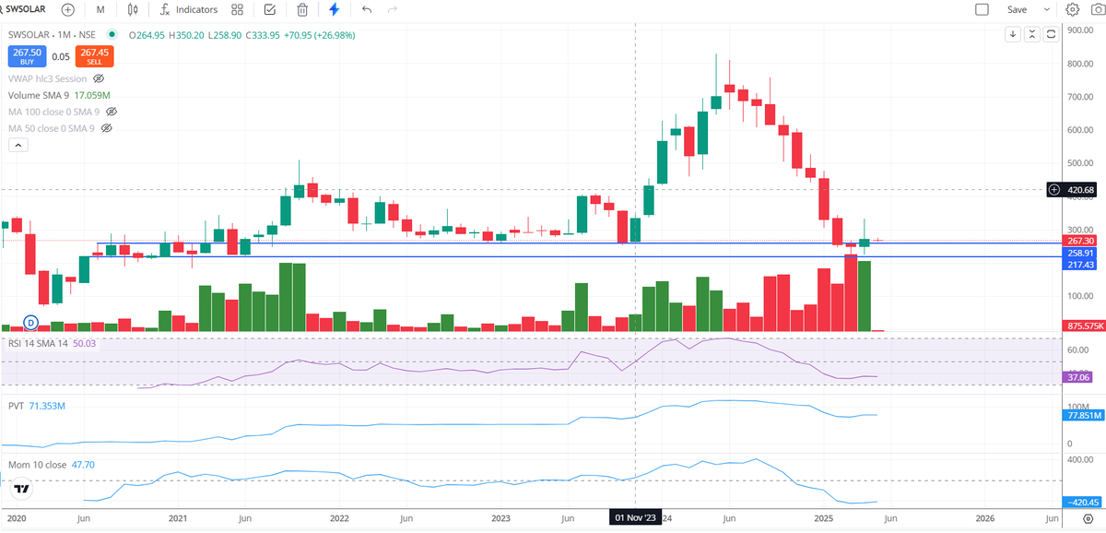The height and width of the screenshot is (533, 1106).
Task: Select the SWSOLAR · 1M · NSE title
Action: point(52,35)
